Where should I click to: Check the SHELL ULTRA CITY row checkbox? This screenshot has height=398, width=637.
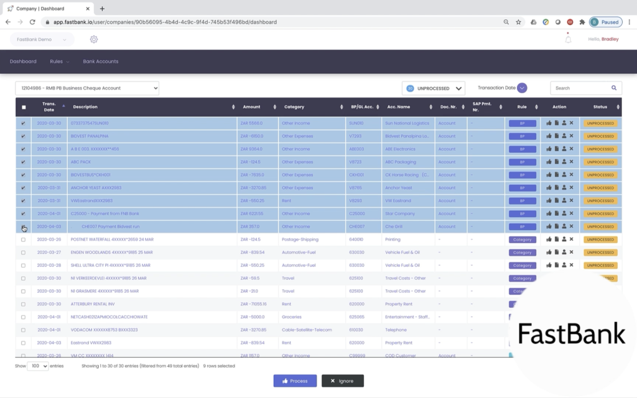pos(23,266)
